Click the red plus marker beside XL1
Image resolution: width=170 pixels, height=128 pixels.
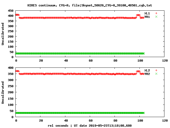156,13
